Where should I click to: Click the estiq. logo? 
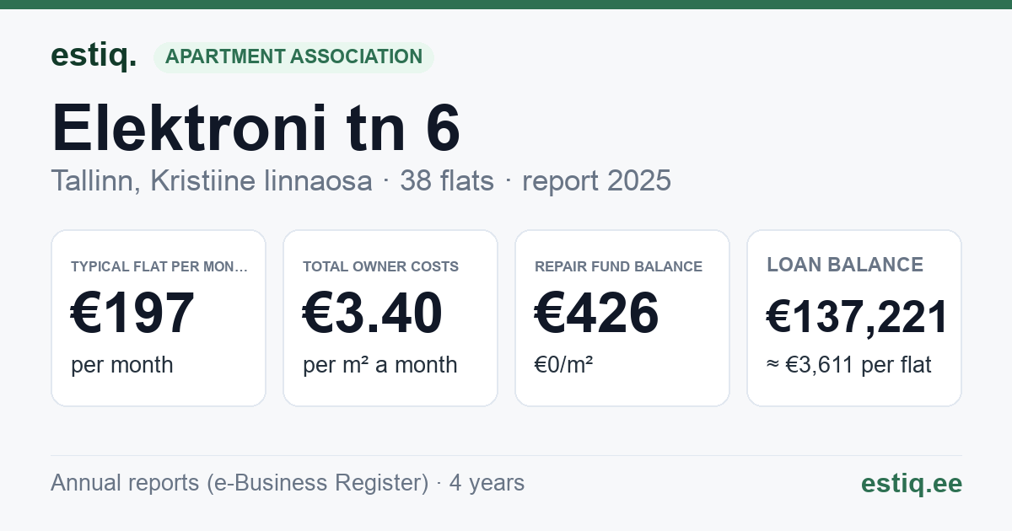(x=94, y=56)
